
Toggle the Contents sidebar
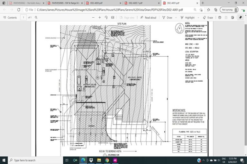[x=10, y=18]
